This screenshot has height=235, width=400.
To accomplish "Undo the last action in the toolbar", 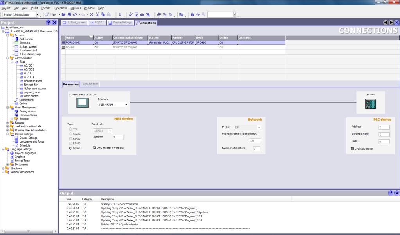I will 75,14.
